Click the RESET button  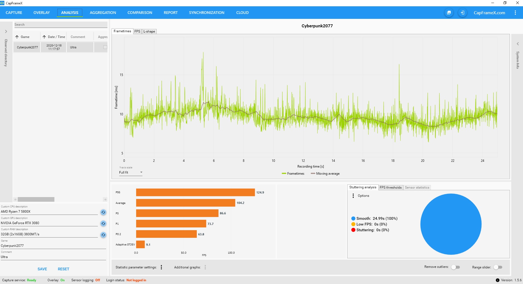coord(63,269)
